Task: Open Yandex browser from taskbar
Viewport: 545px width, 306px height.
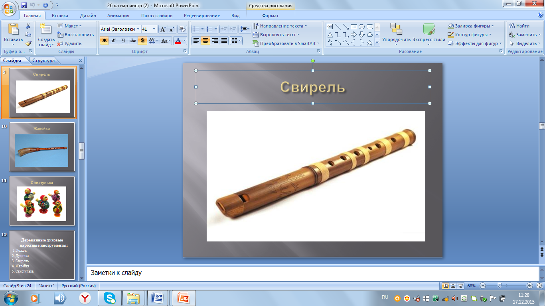Action: (85, 298)
